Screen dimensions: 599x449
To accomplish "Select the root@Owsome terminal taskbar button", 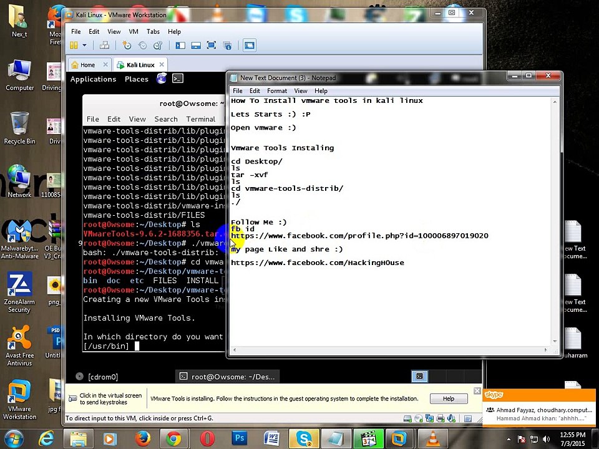I will coord(227,377).
